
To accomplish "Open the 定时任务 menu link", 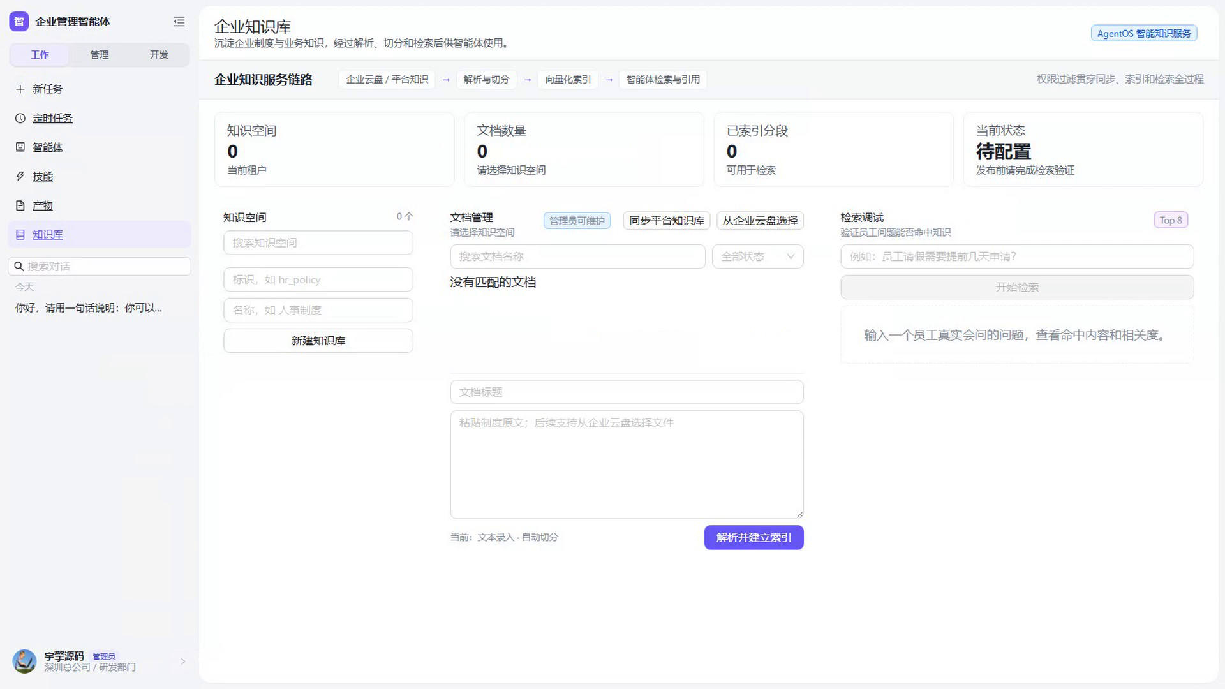I will coord(53,119).
